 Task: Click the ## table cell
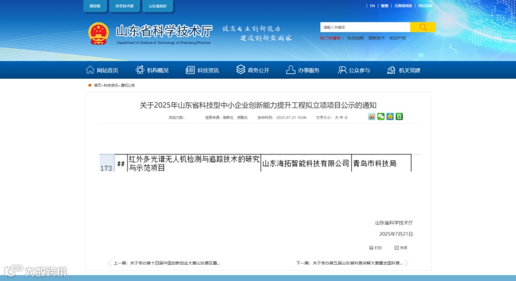pos(121,163)
